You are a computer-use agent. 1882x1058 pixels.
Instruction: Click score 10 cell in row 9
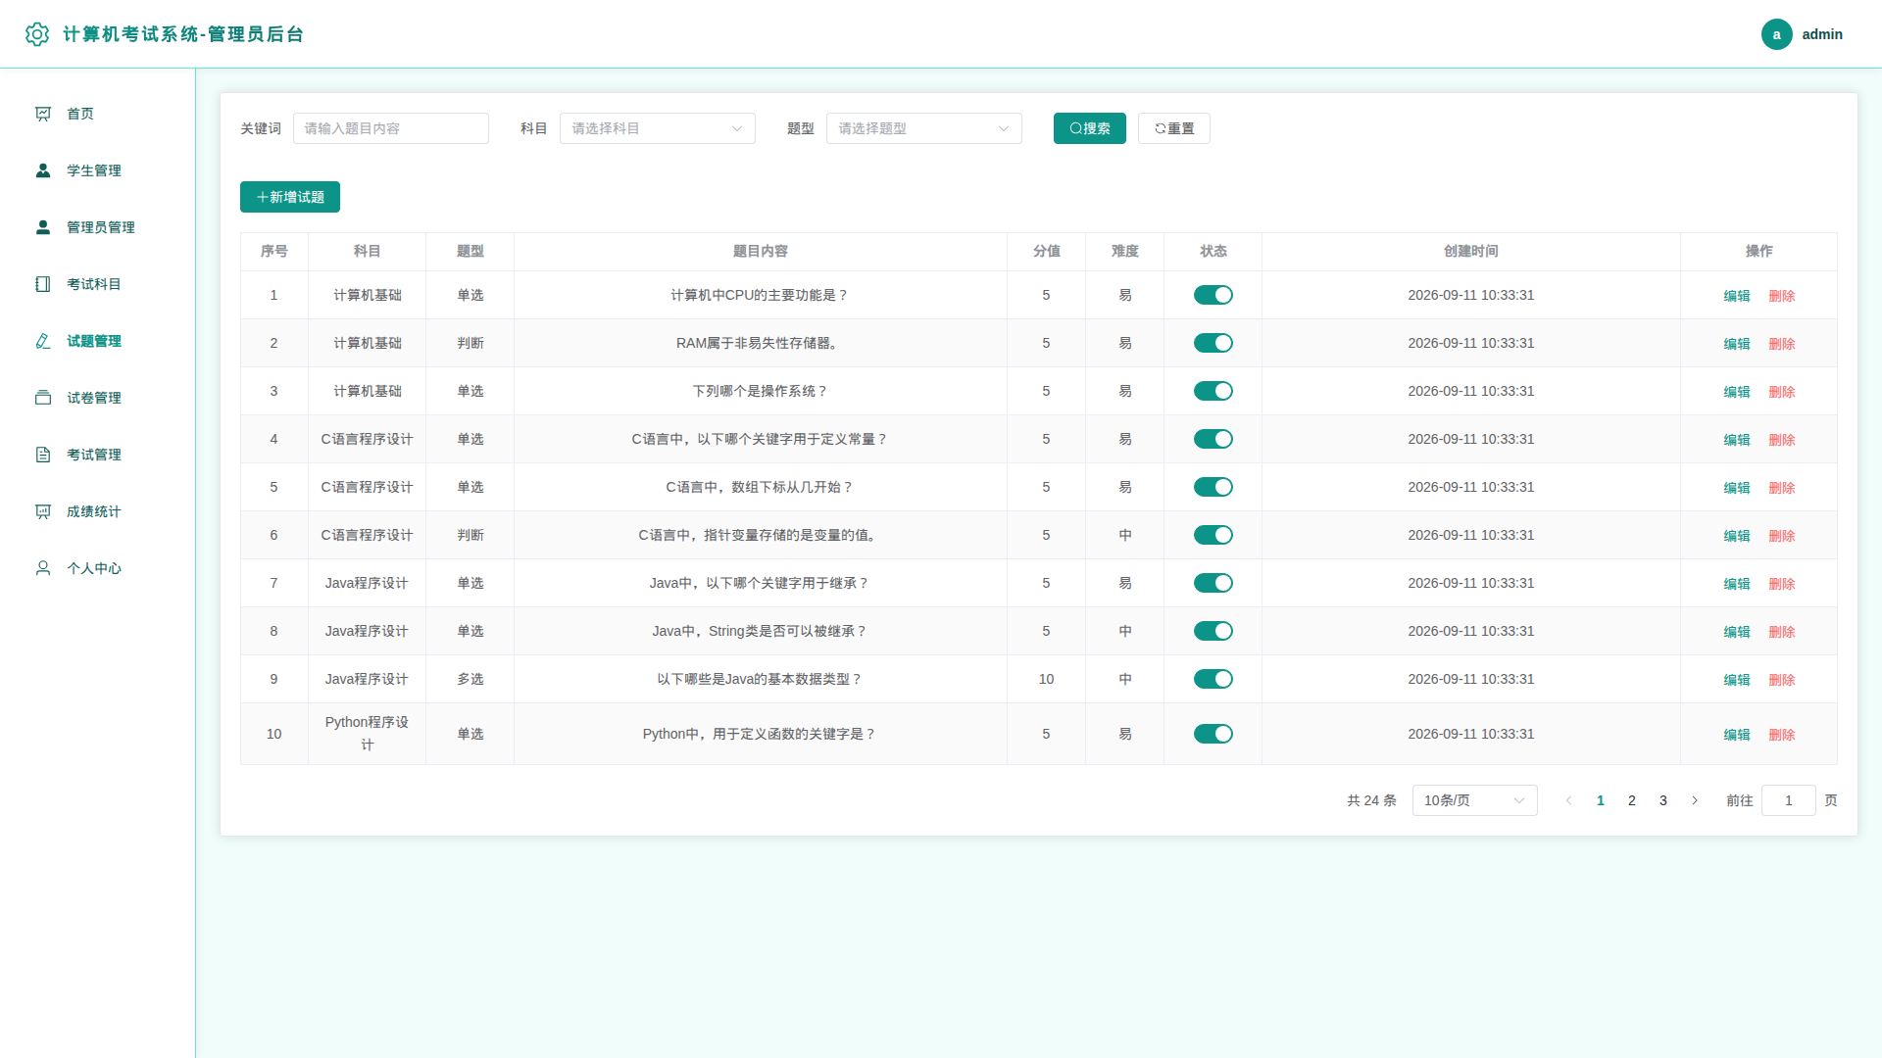[1046, 679]
